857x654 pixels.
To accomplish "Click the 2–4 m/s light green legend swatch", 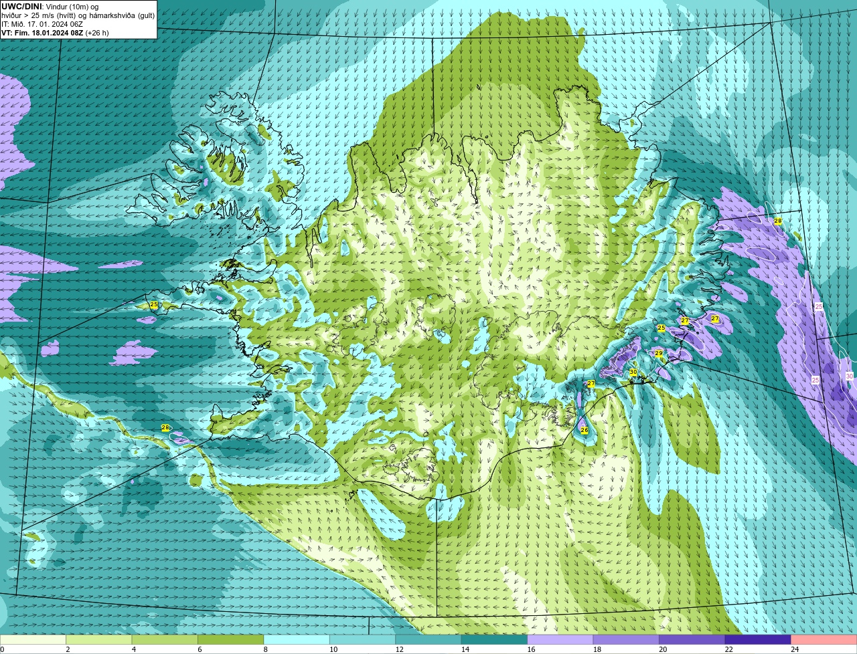I will [99, 640].
